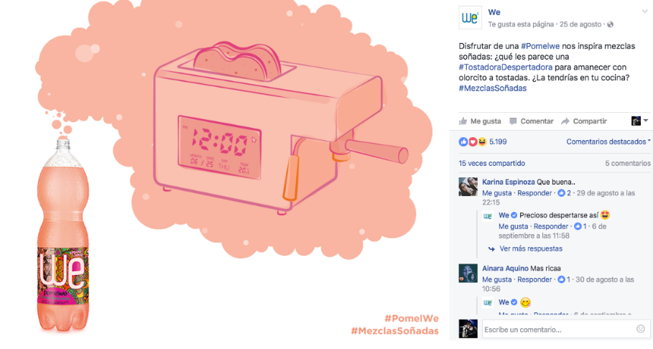Open the #MezclasSoñadas hashtag in post text
Viewport: 653px width, 349px height.
click(x=493, y=88)
